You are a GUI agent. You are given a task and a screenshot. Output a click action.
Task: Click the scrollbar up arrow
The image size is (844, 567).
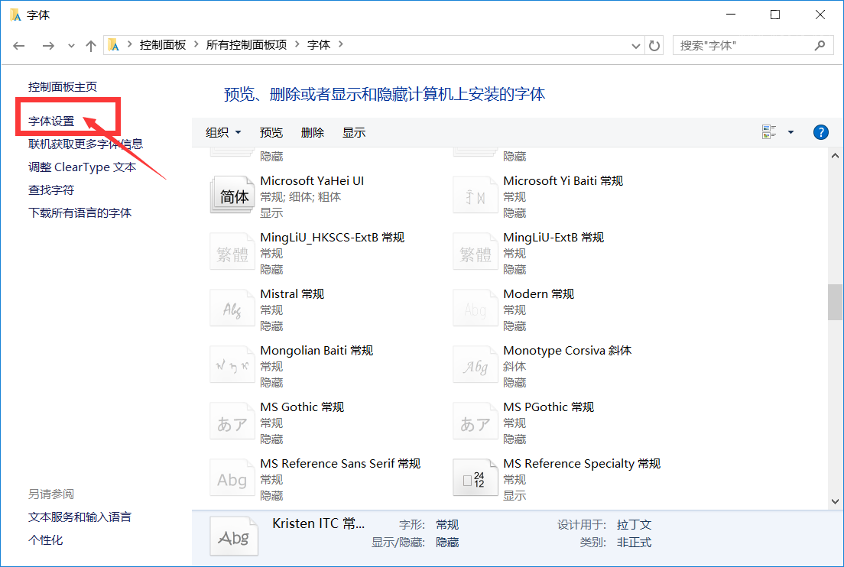[835, 156]
